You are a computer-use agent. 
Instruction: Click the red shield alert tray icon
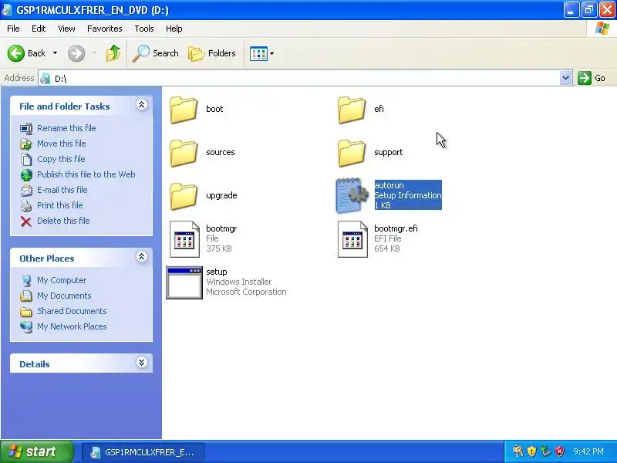click(559, 451)
